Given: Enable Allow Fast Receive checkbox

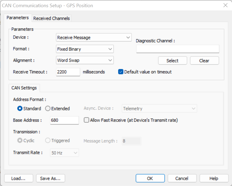Looking at the screenshot, I should (x=86, y=120).
